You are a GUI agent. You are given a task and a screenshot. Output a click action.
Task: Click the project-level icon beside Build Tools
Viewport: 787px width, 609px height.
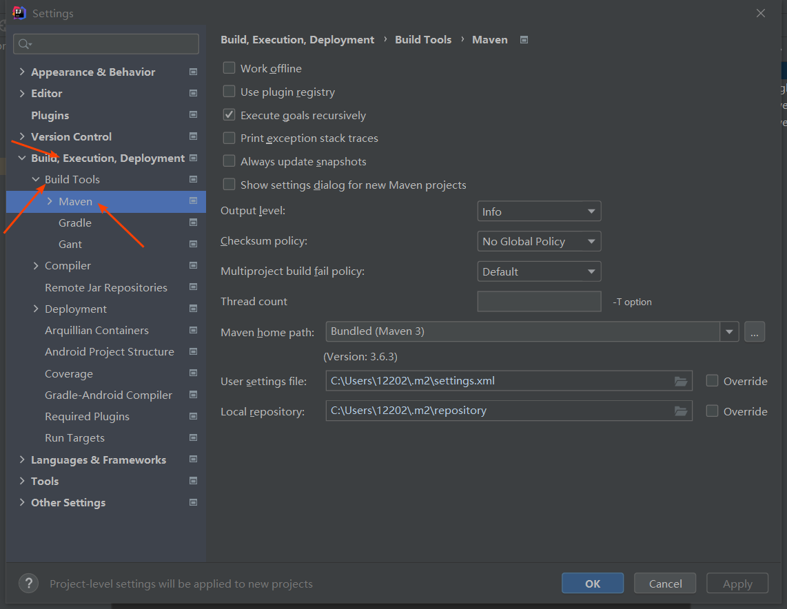pyautogui.click(x=193, y=180)
